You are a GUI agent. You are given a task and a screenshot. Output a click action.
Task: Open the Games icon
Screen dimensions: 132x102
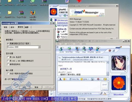pyautogui.click(x=98, y=50)
